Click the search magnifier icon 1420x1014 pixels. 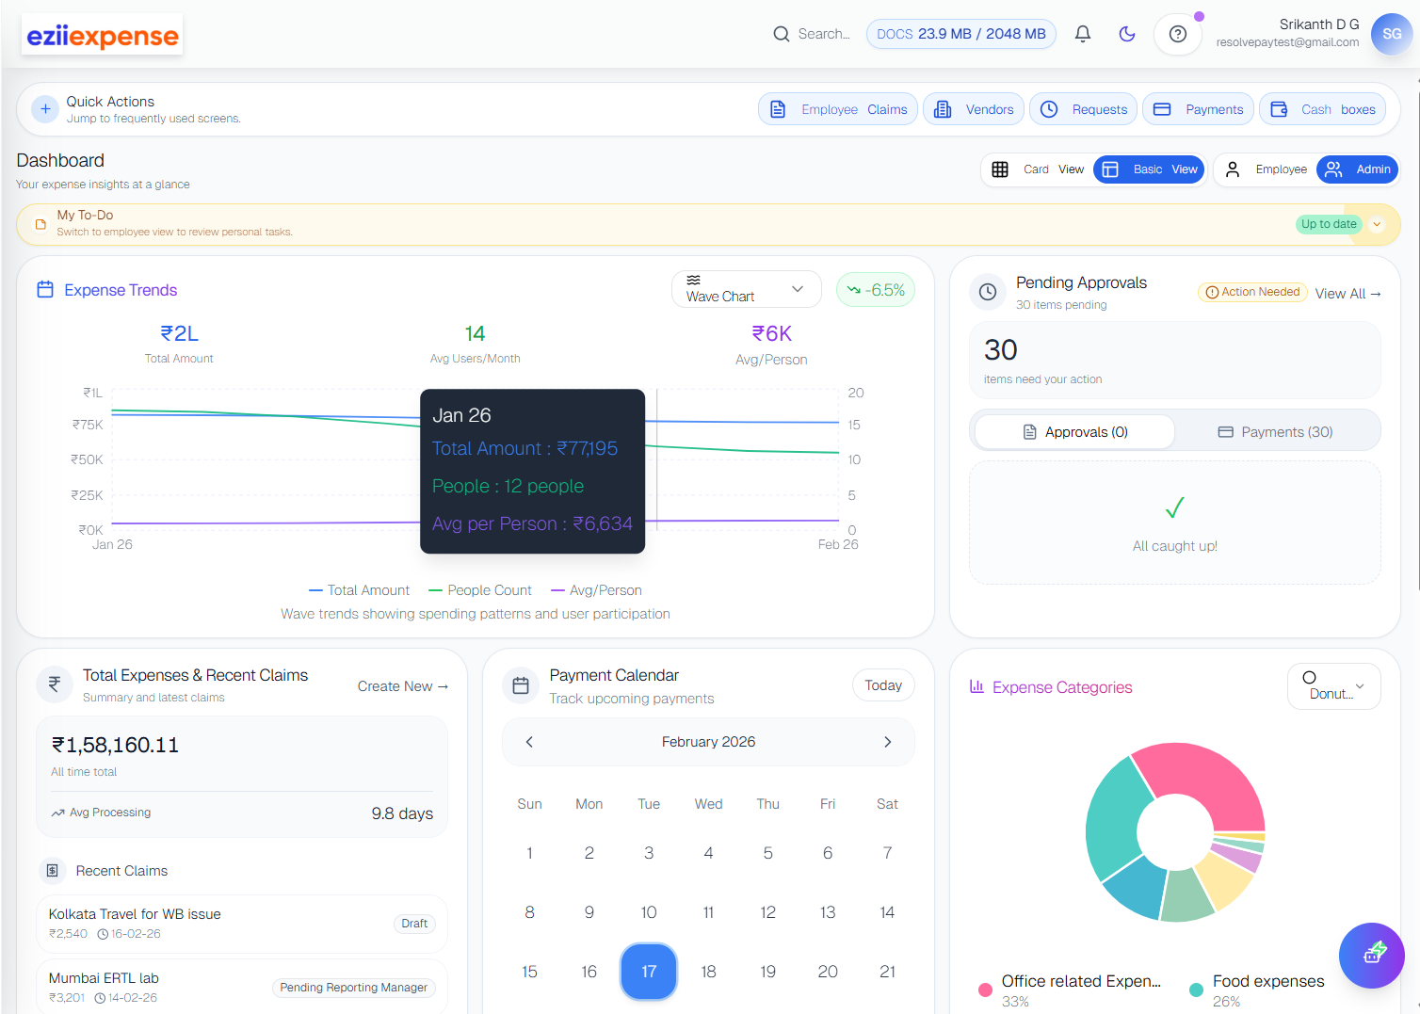782,34
